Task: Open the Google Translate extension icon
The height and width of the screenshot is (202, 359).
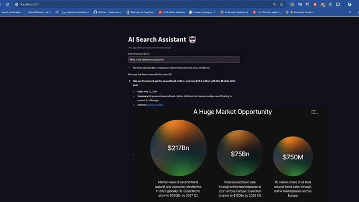Action: click(300, 4)
